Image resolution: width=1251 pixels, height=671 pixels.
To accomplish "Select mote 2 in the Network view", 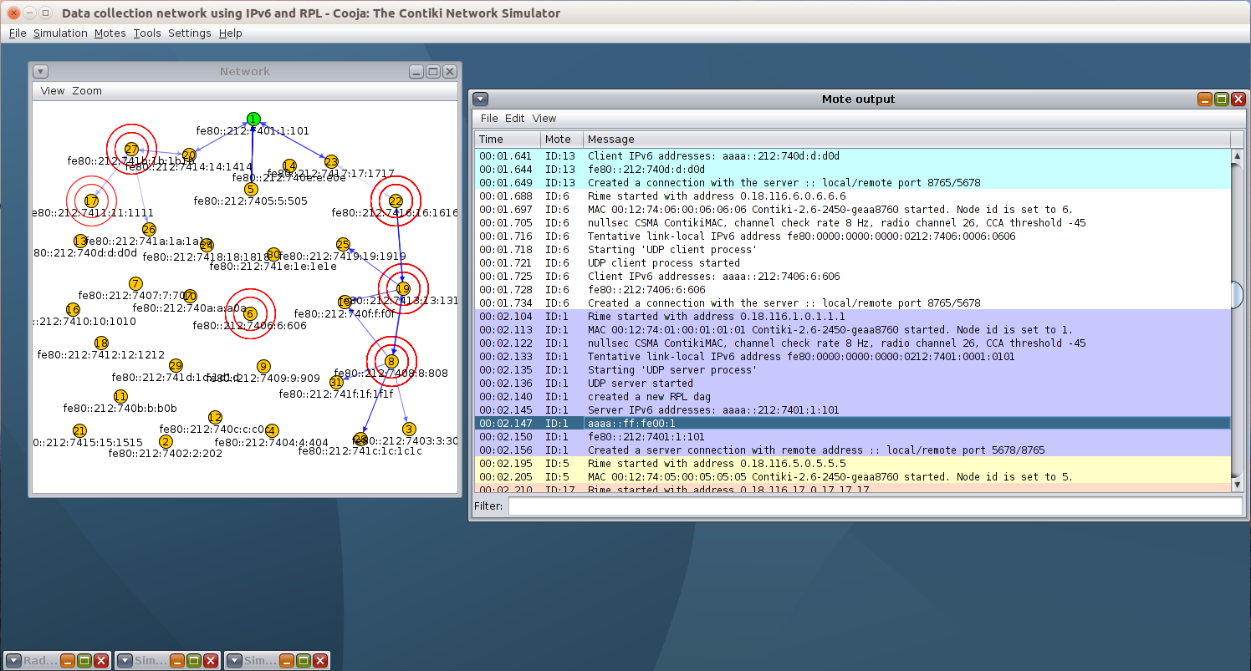I will coord(166,441).
